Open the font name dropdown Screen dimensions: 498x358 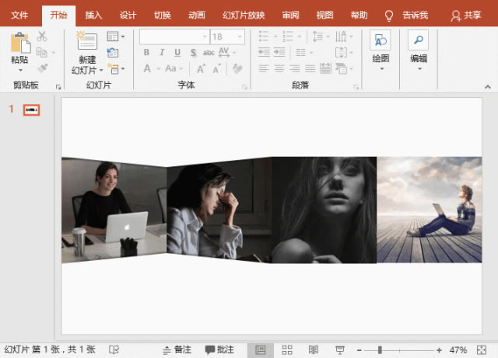[x=204, y=36]
